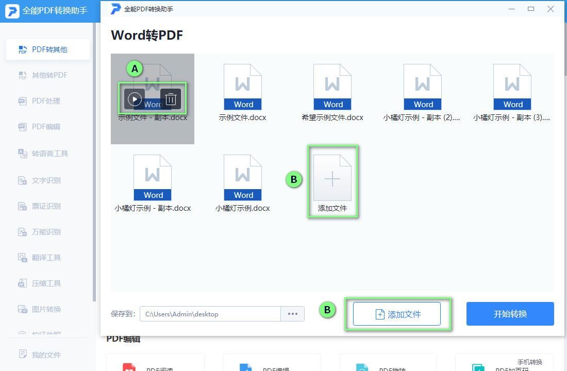This screenshot has width=567, height=371.
Task: Open the 转语音工具 sidebar tool
Action: point(47,153)
